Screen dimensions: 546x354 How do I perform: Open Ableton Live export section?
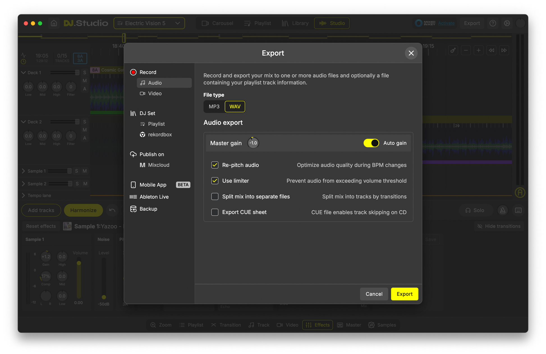[x=154, y=197]
